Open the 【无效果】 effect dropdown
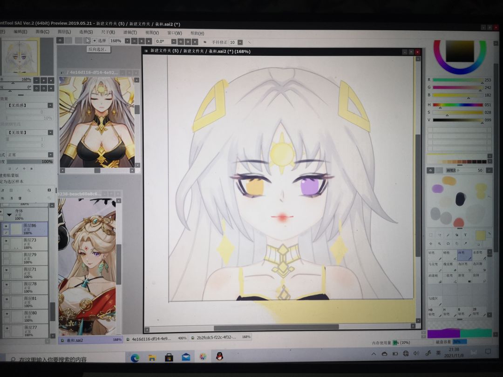The image size is (503, 377). pyautogui.click(x=50, y=132)
